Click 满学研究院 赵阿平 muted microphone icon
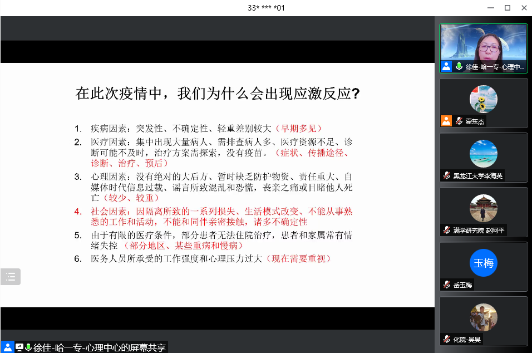This screenshot has width=532, height=353. (447, 230)
